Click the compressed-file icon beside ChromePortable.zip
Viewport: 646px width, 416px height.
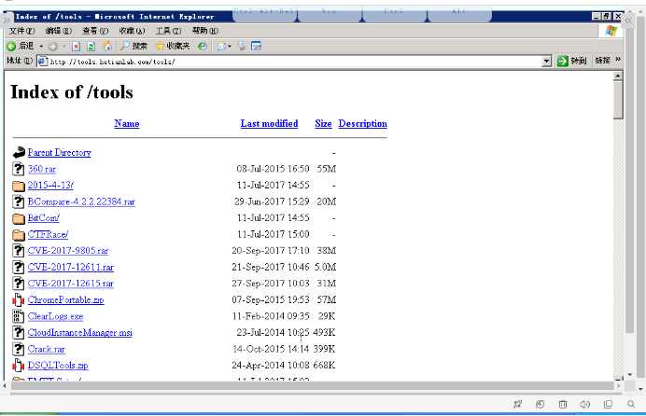pos(19,300)
